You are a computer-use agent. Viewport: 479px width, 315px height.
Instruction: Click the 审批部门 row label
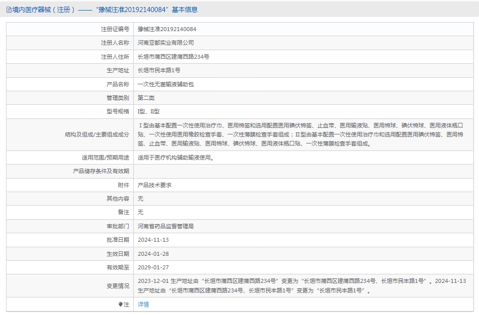coord(118,226)
